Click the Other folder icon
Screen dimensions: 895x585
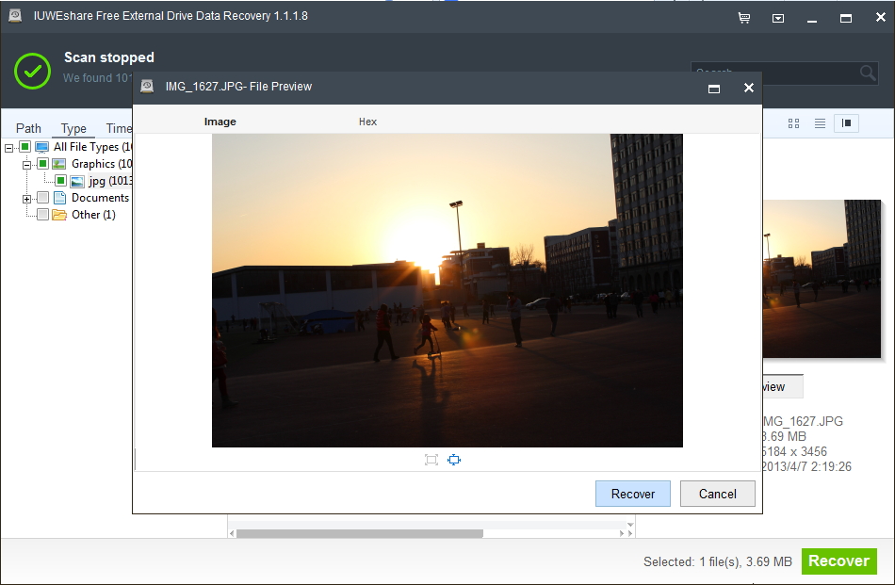pos(59,215)
